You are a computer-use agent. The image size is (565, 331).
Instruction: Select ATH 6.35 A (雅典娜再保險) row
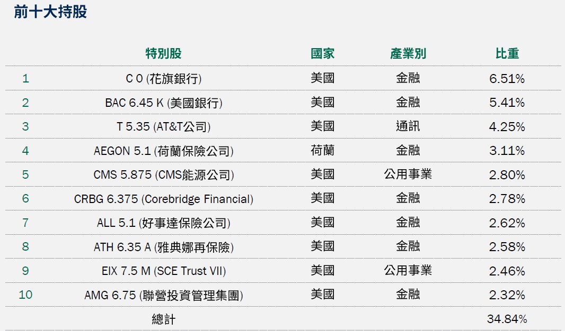(163, 247)
